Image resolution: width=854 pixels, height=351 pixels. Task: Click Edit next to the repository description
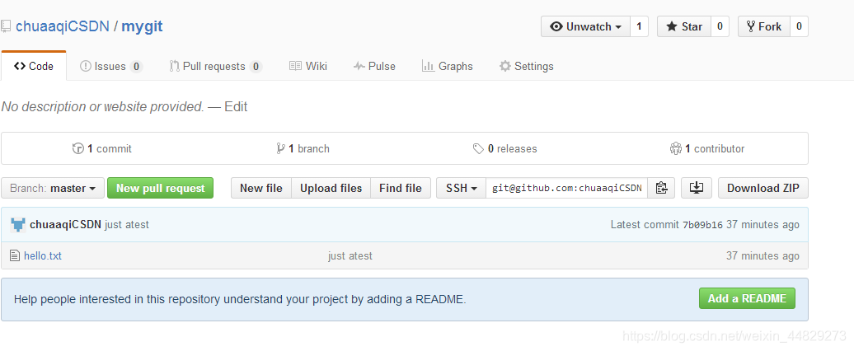click(x=236, y=106)
